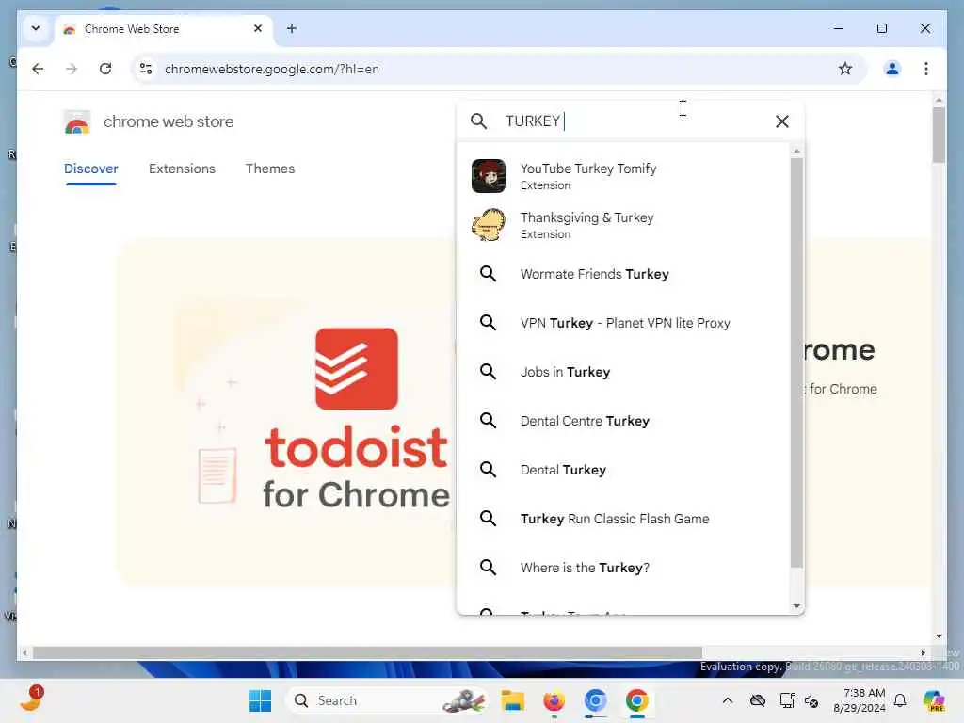Click magnifier icon beside Jobs in Turkey

coord(489,372)
